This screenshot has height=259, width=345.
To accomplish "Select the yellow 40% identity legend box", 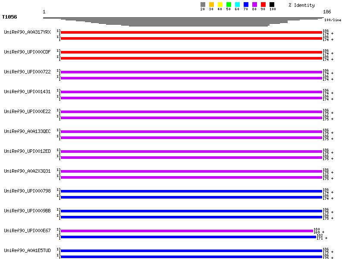I will coord(220,5).
